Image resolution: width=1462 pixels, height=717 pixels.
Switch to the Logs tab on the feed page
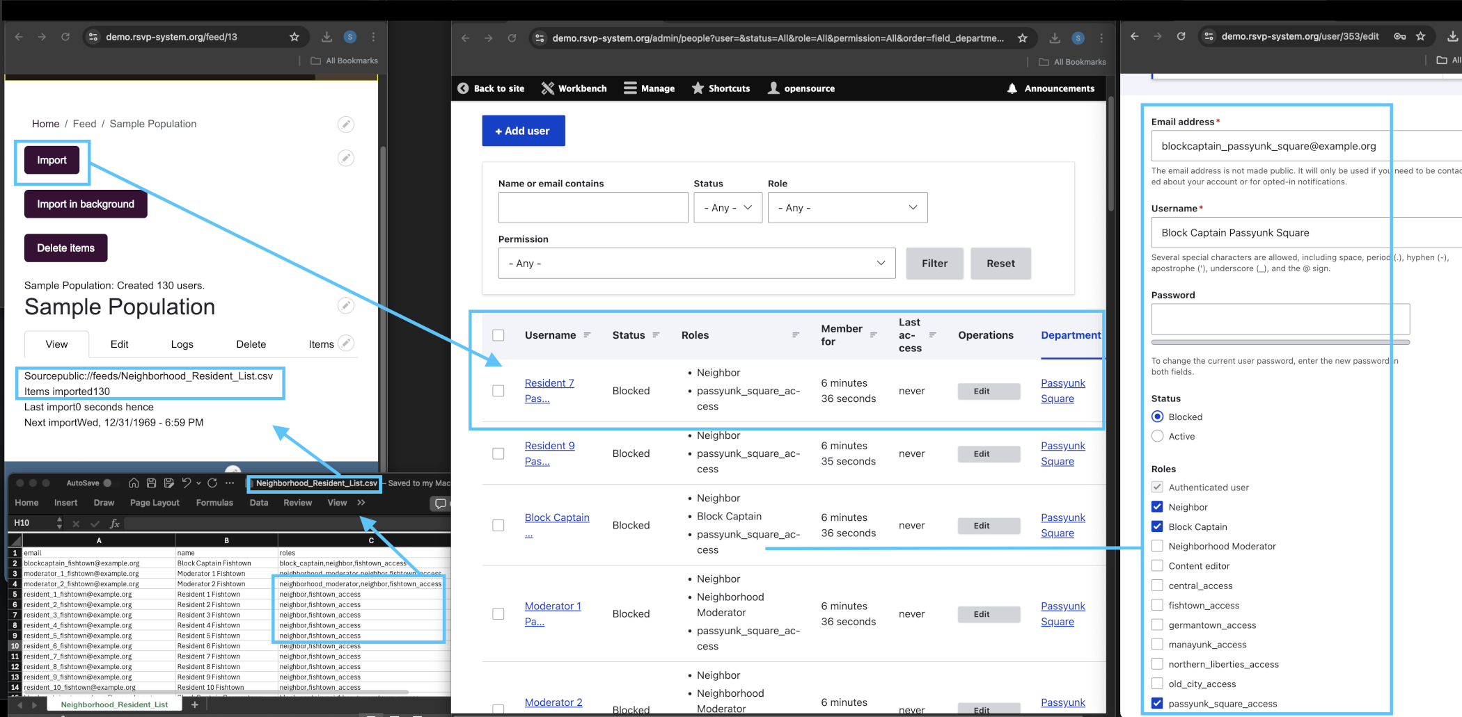pos(182,344)
